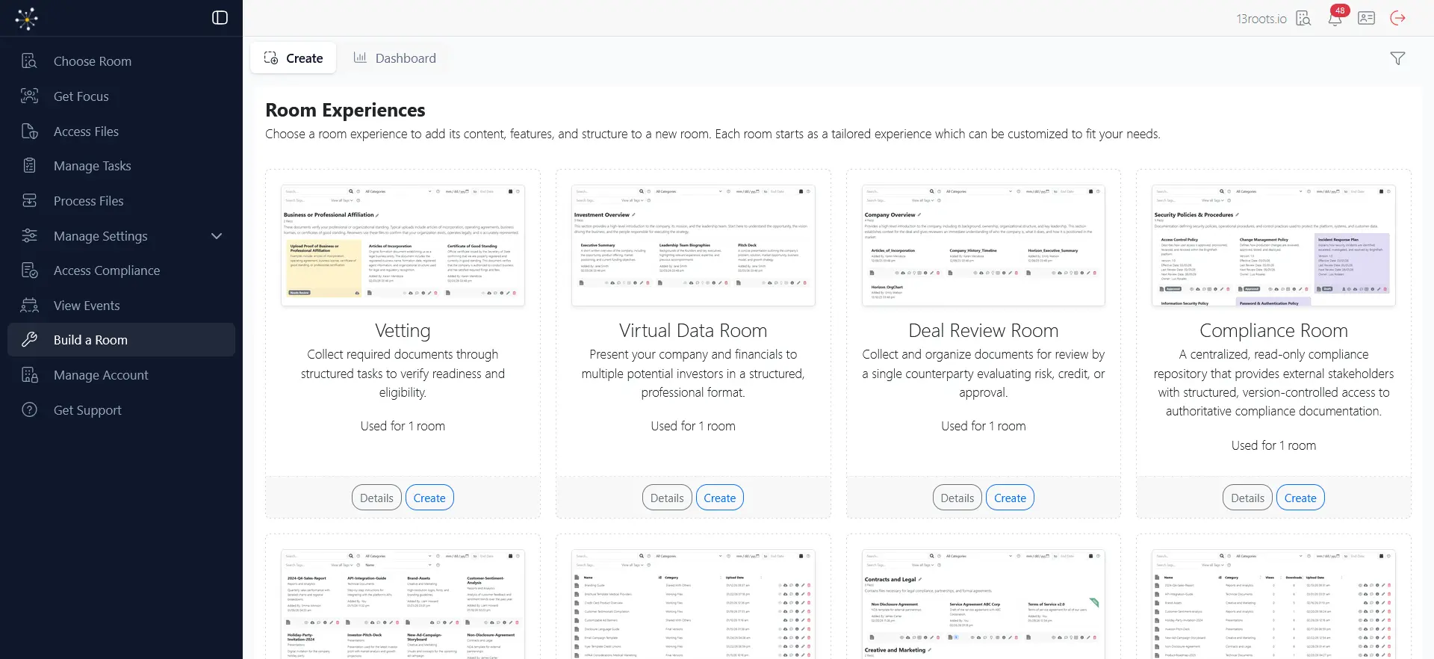Click the Build a Room wrench icon
Viewport: 1434px width, 659px height.
click(x=30, y=340)
